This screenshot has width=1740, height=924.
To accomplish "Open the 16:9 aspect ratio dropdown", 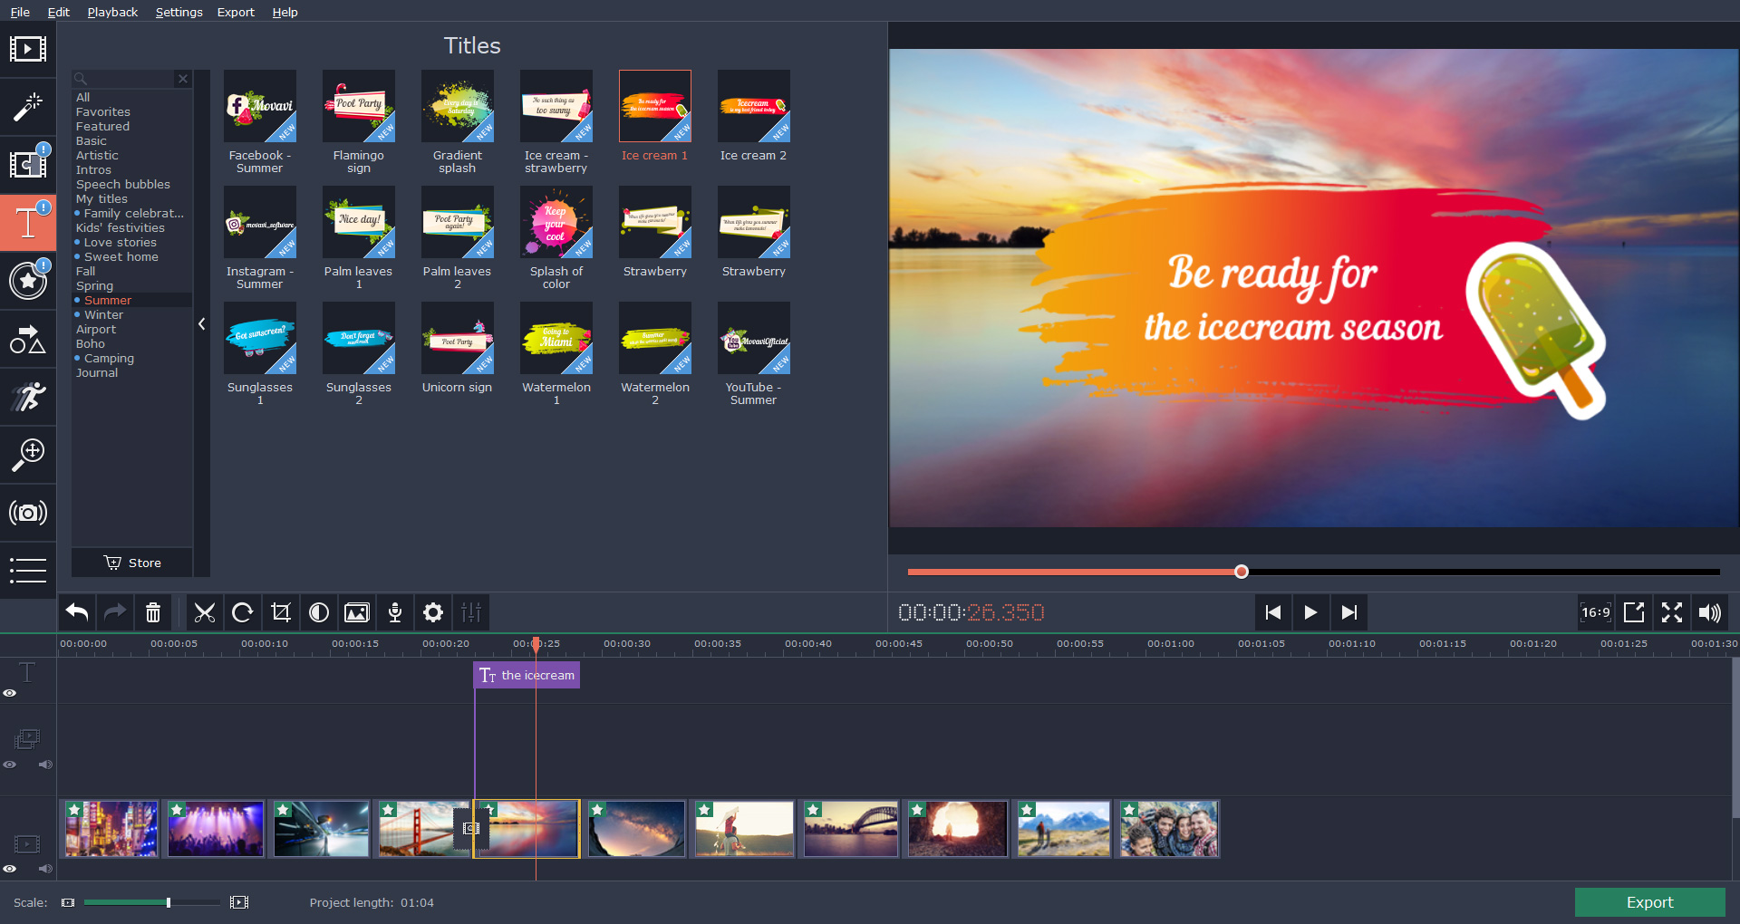I will pyautogui.click(x=1595, y=612).
